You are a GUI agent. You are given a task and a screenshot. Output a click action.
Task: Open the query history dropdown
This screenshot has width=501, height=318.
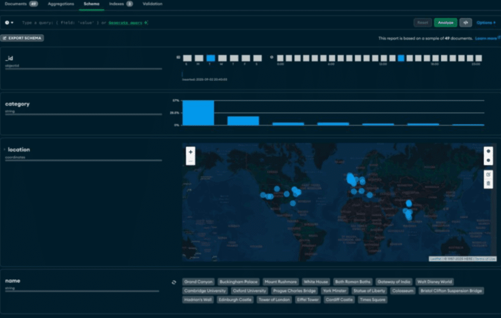pyautogui.click(x=9, y=23)
